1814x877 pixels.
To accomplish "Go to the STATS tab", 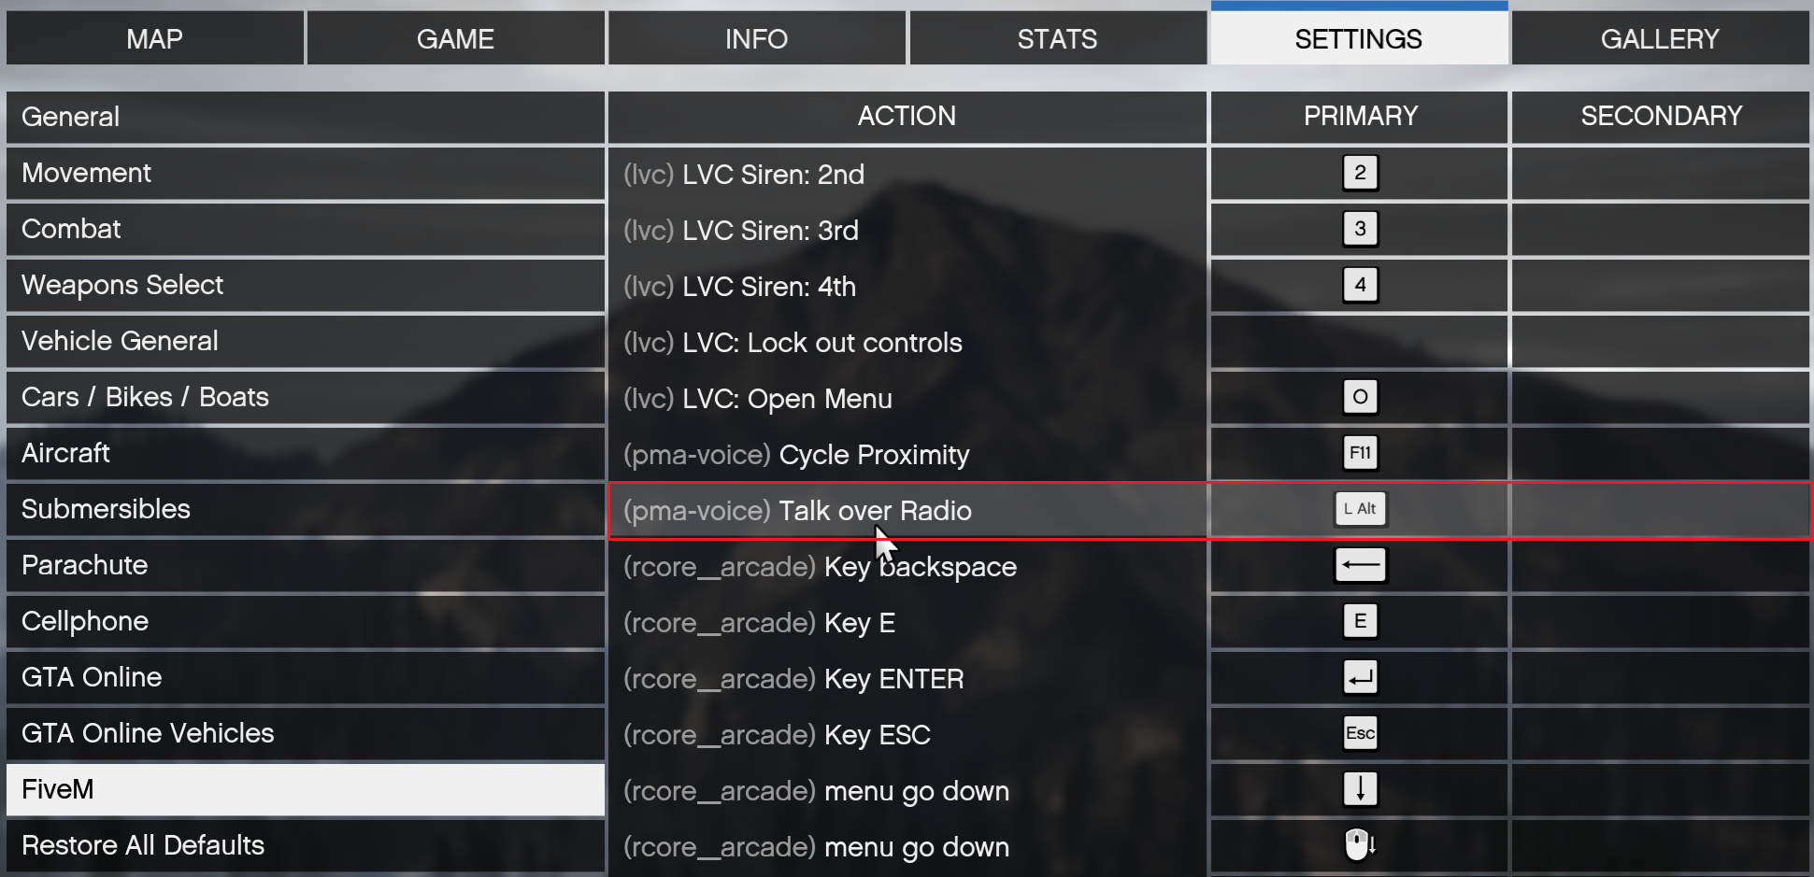I will [1057, 39].
